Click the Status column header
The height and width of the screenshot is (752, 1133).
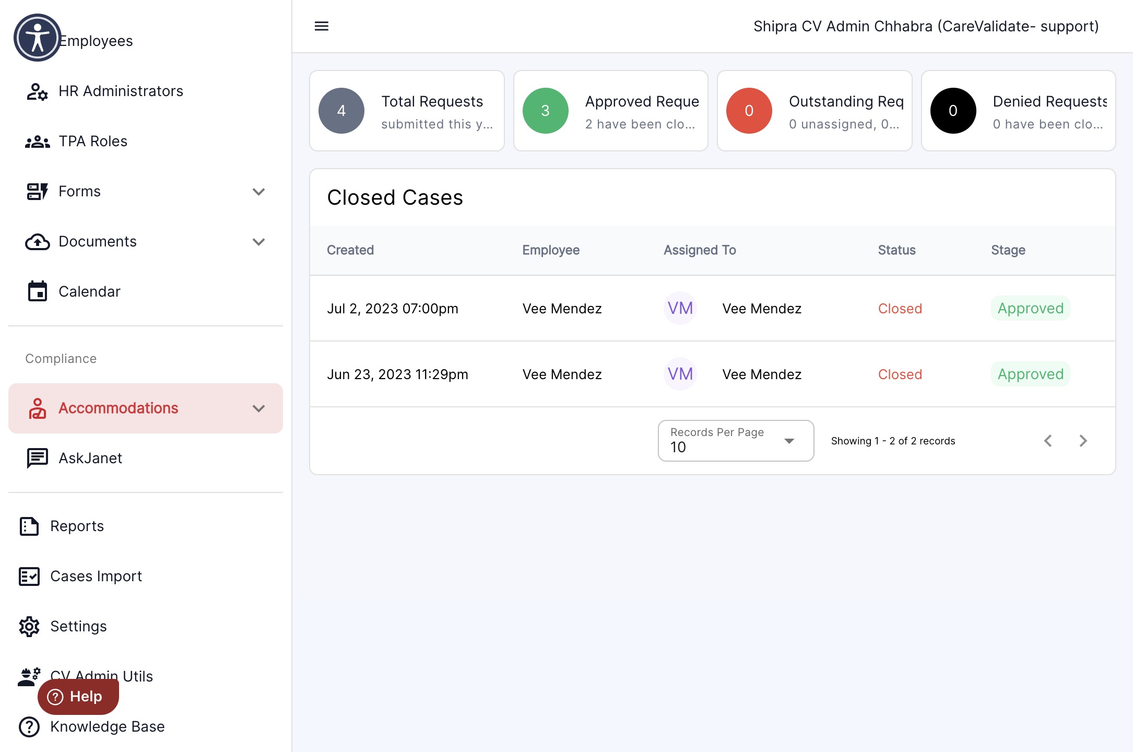[896, 250]
